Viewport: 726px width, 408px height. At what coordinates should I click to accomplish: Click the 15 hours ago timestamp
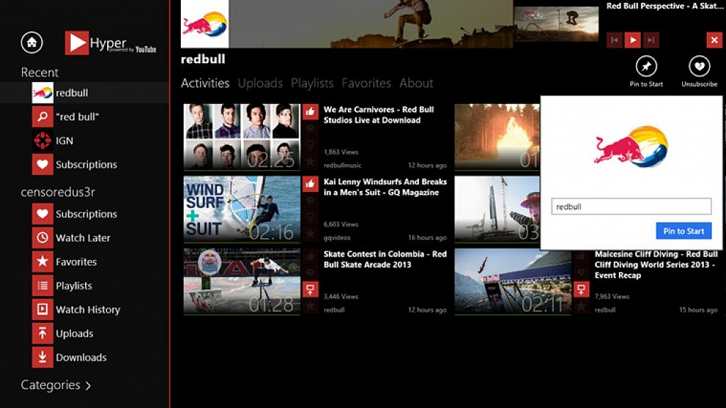click(698, 310)
